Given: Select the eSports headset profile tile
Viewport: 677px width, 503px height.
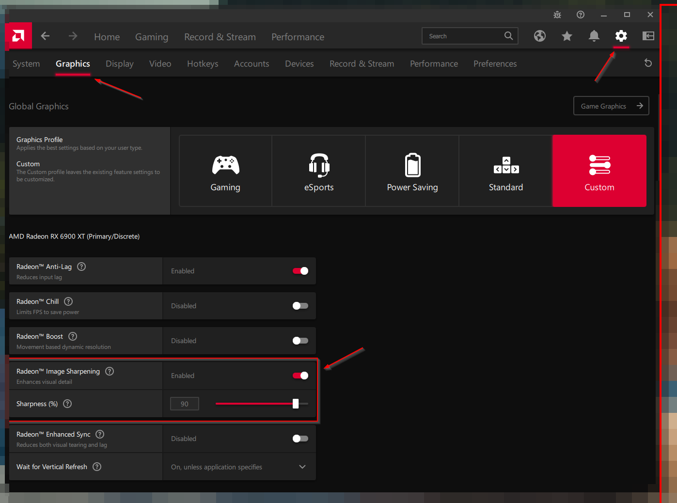Looking at the screenshot, I should [319, 171].
